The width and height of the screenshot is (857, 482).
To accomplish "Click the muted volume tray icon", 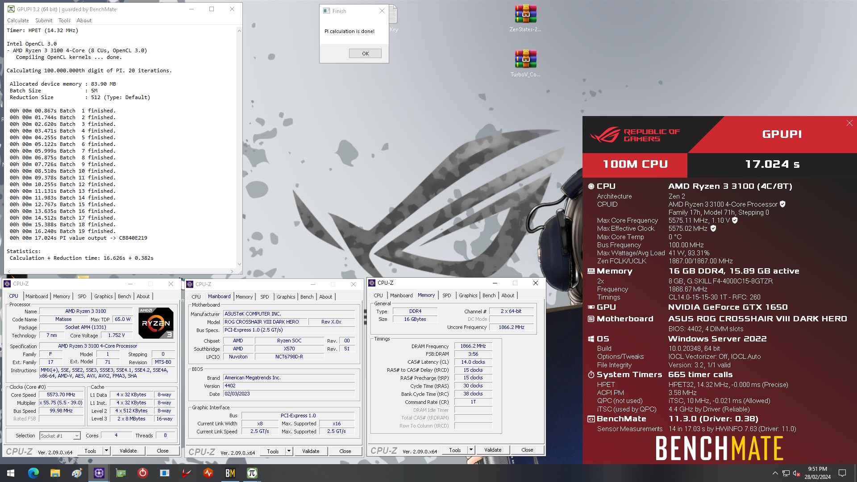I will [x=796, y=473].
